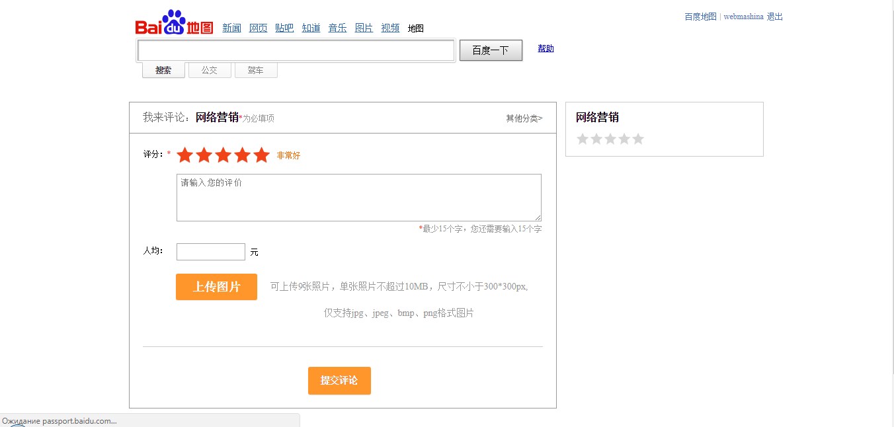Image resolution: width=894 pixels, height=427 pixels.
Task: Set rating to four stars
Action: [x=242, y=155]
